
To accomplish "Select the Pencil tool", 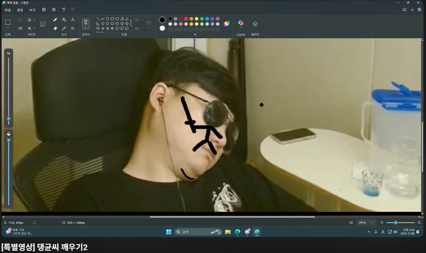I will coord(55,20).
